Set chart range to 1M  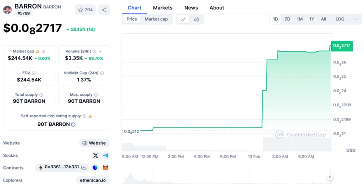300,19
